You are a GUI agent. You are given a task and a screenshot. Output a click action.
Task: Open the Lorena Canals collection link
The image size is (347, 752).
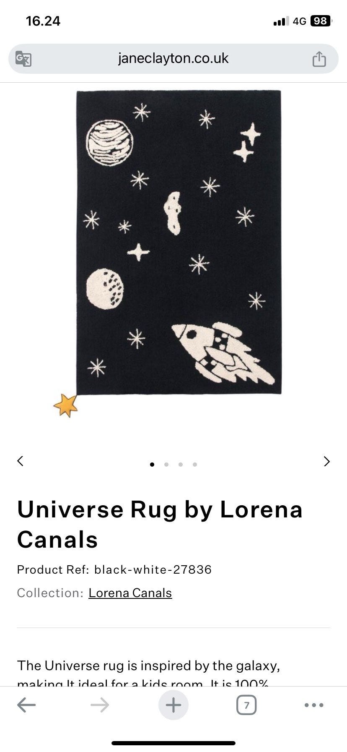130,593
